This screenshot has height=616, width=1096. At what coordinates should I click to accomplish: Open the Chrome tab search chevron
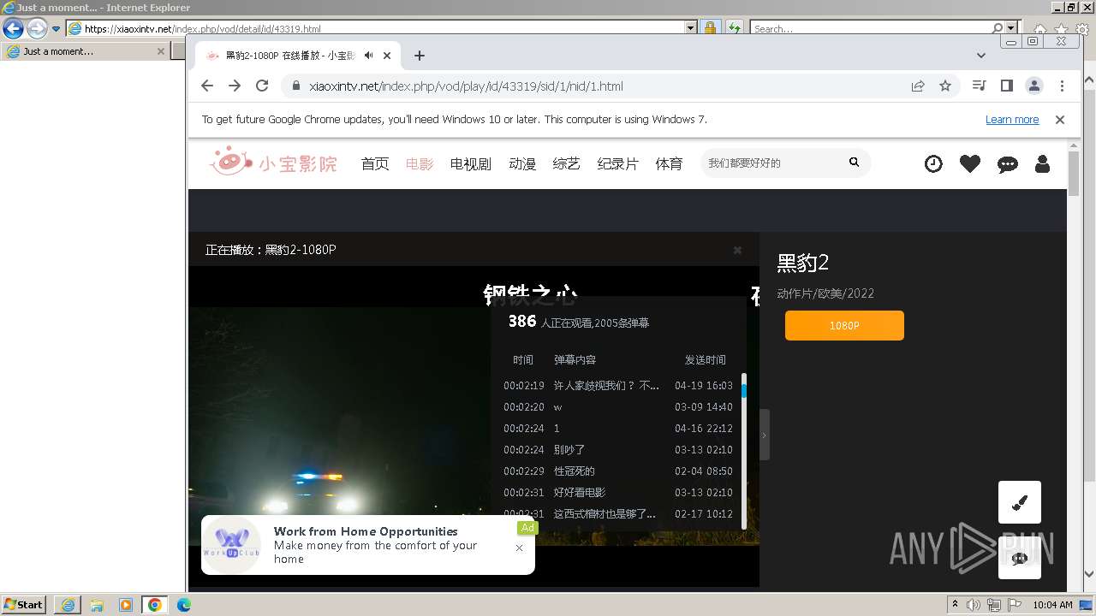[x=981, y=56]
